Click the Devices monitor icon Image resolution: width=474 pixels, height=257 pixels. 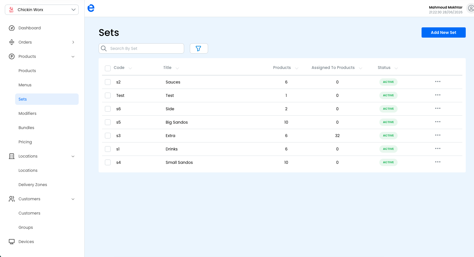pyautogui.click(x=12, y=242)
